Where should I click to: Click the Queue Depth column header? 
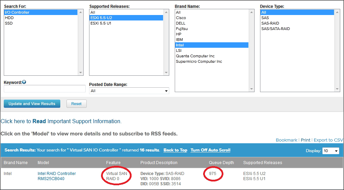[x=221, y=163]
